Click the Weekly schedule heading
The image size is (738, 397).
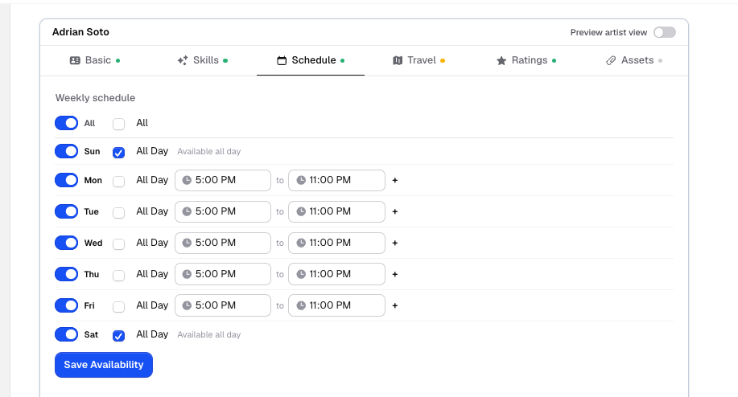pos(95,98)
